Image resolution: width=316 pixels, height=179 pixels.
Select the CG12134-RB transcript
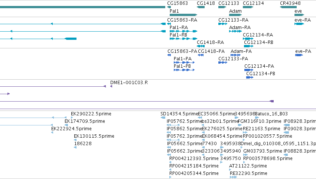259,42
